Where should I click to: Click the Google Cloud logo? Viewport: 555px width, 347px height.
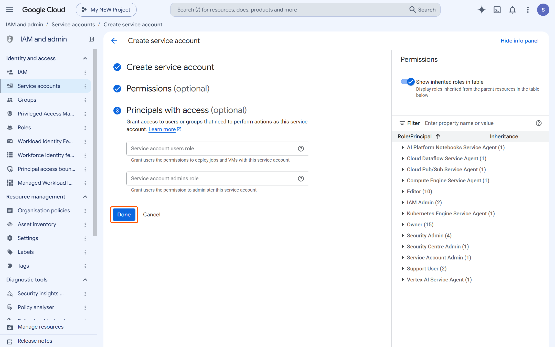tap(44, 10)
